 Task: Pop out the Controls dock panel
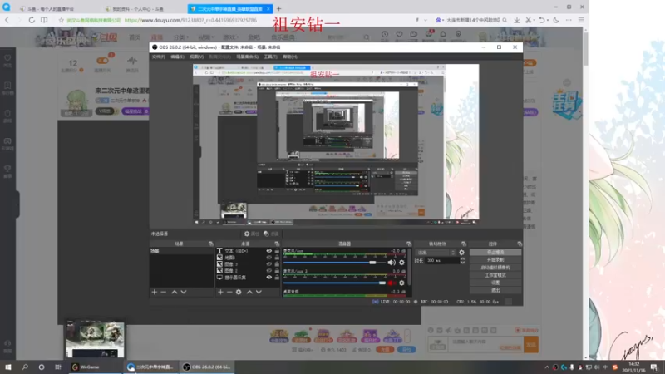click(520, 244)
